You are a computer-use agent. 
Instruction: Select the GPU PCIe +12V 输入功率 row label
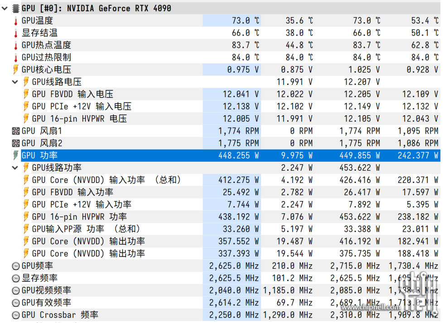point(82,205)
